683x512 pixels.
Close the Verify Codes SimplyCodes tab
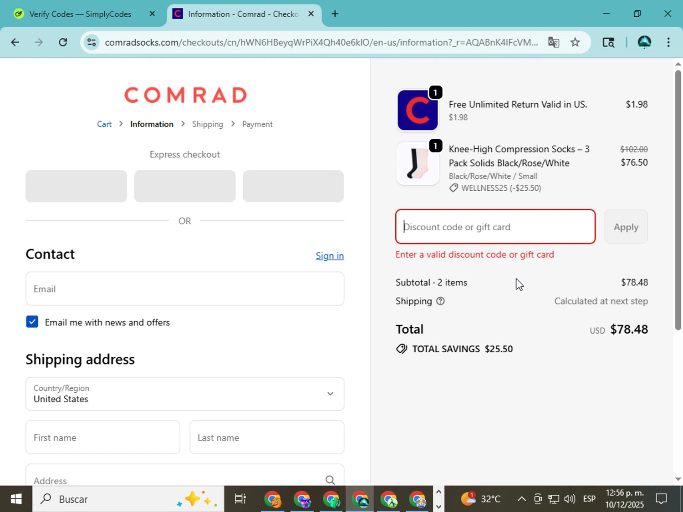point(152,14)
